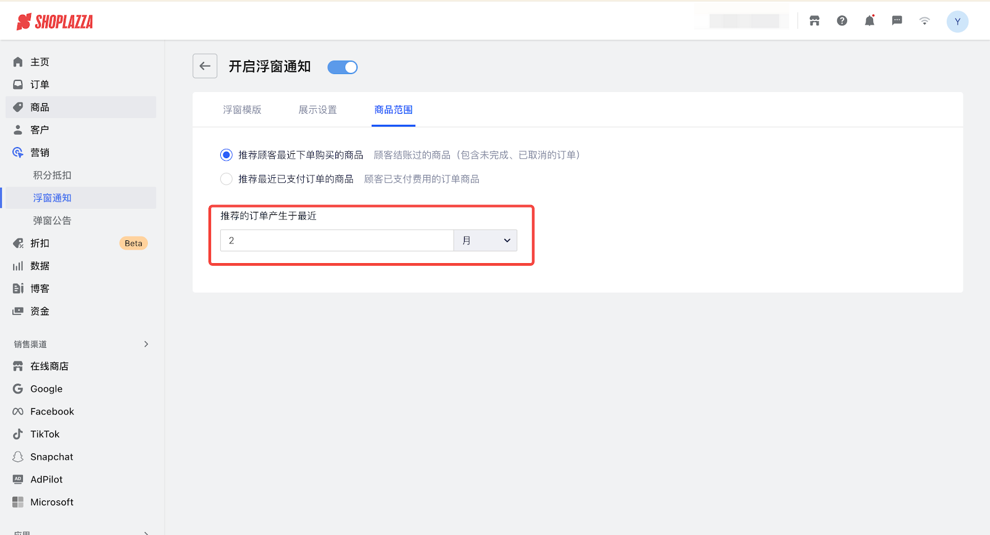Viewport: 990px width, 535px height.
Task: Click the back arrow button
Action: tap(205, 66)
